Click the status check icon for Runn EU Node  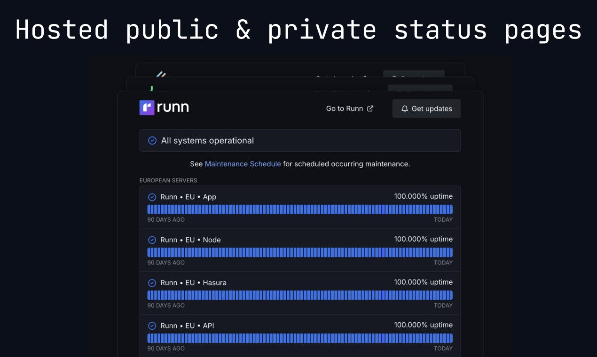[152, 240]
